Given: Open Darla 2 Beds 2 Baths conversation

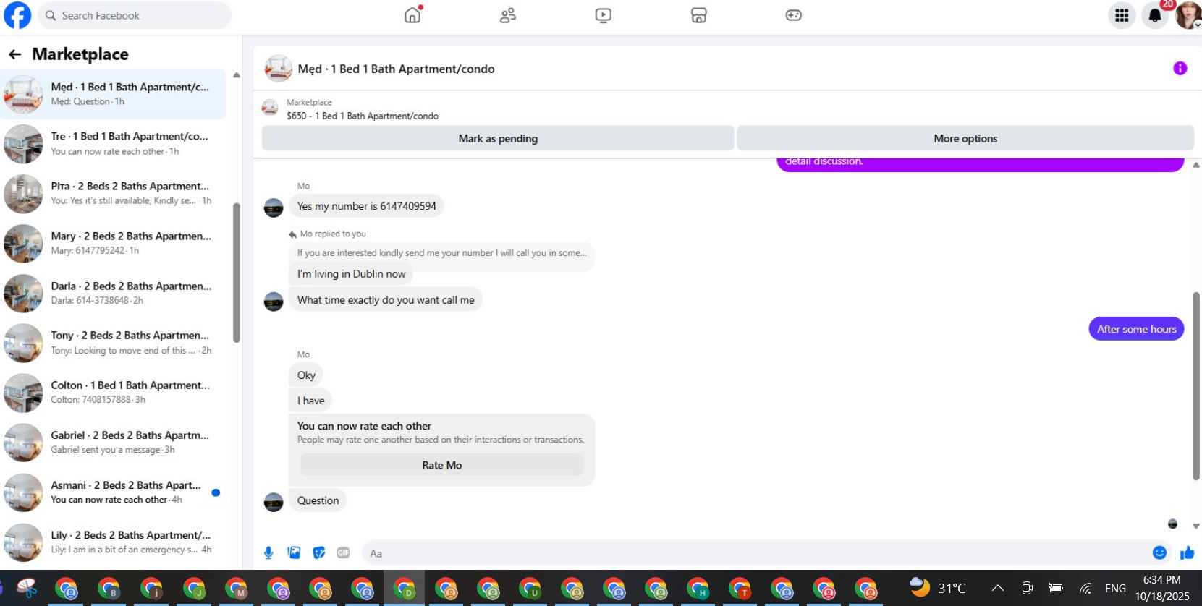Looking at the screenshot, I should click(x=113, y=294).
